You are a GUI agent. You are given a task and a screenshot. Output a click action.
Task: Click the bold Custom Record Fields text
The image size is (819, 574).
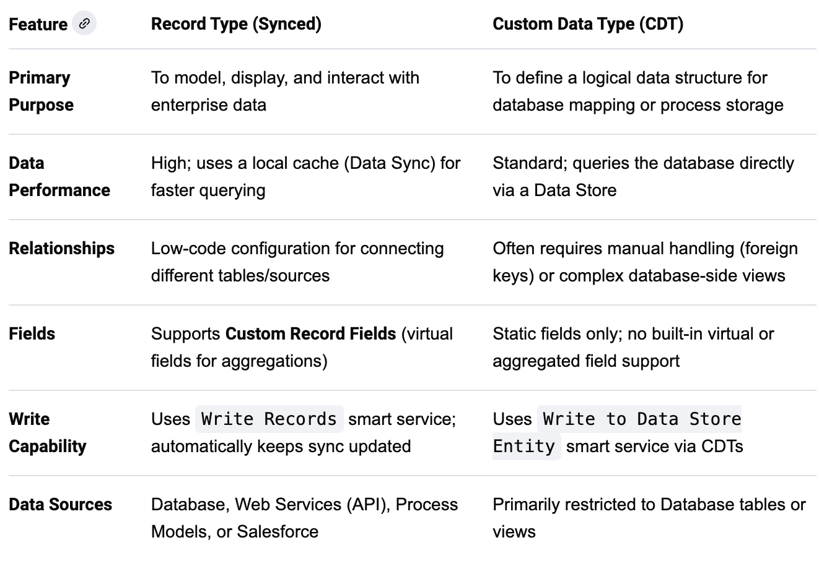coord(310,333)
